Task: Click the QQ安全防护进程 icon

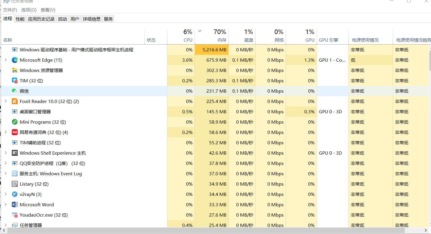Action: coord(15,163)
